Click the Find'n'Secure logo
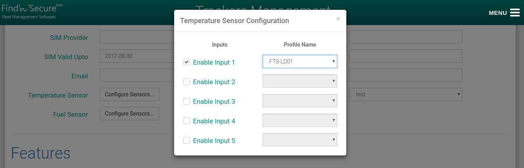This screenshot has width=524, height=168. point(32,11)
